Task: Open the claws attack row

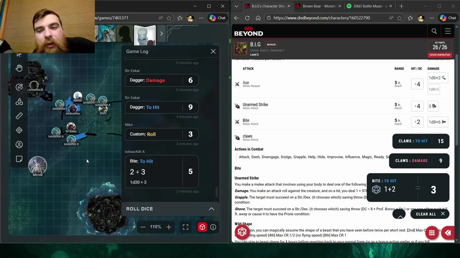Action: (x=313, y=137)
